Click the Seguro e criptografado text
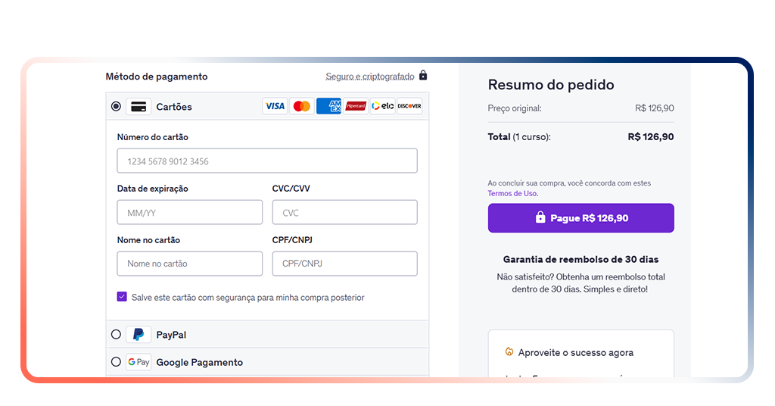The width and height of the screenshot is (775, 406). (369, 77)
